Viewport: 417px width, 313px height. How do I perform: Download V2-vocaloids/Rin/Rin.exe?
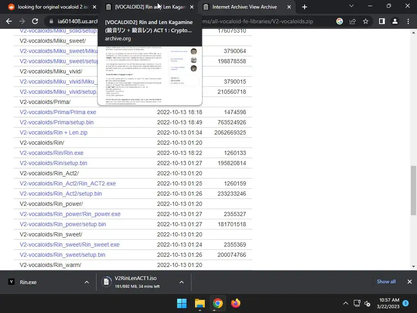pyautogui.click(x=51, y=153)
